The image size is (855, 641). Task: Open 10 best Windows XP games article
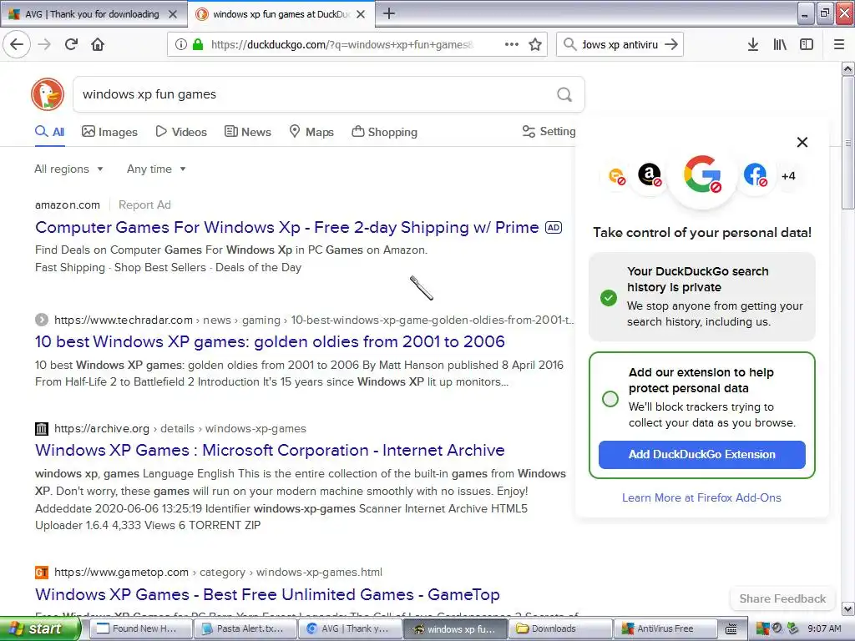tap(270, 341)
